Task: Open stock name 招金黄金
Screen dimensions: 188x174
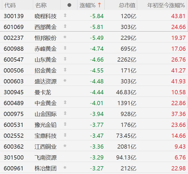Action: click(x=46, y=71)
